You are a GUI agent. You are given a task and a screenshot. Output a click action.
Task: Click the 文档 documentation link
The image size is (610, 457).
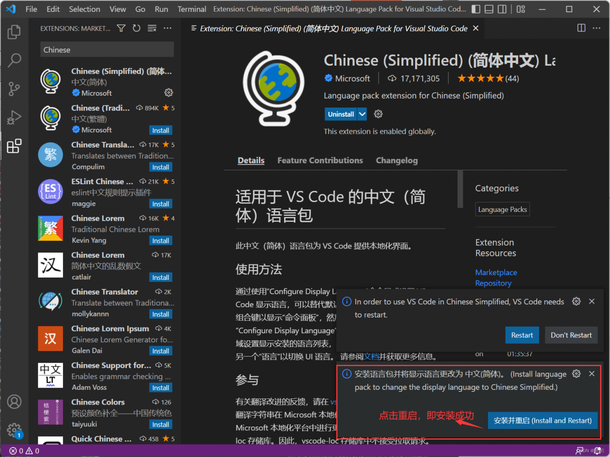371,357
